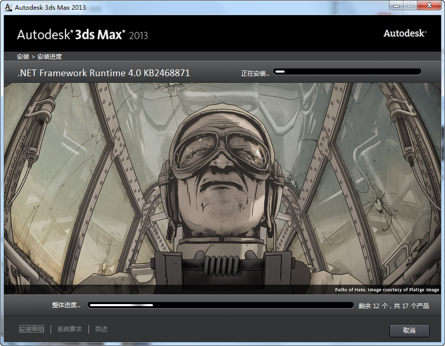Open the 自述 readme link
Viewport: 445px width, 346px height.
pos(101,329)
